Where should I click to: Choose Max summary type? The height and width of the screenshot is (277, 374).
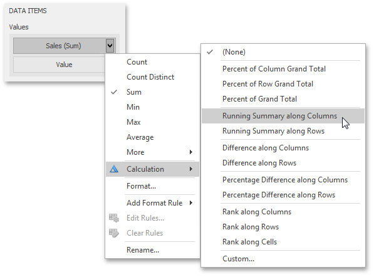153,122
